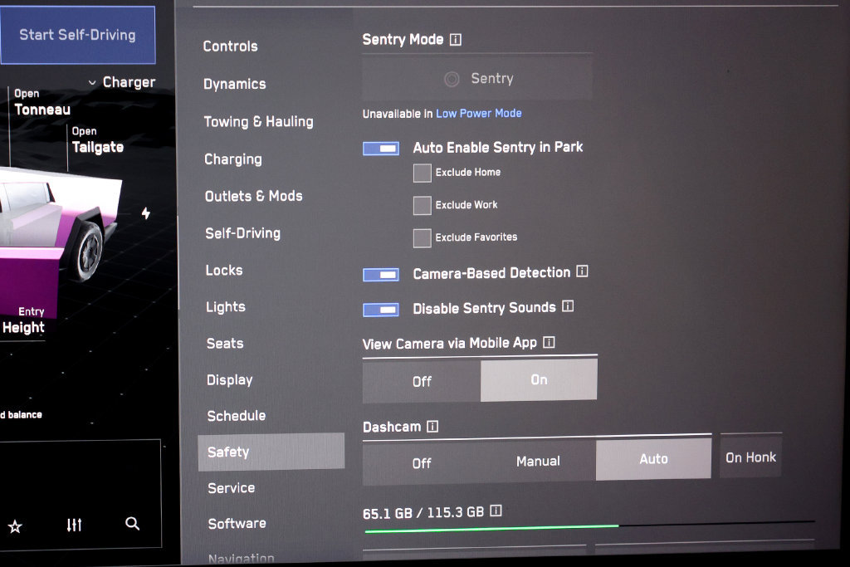The image size is (850, 567).
Task: Set View Camera via Mobile App to Off
Action: [x=422, y=382]
